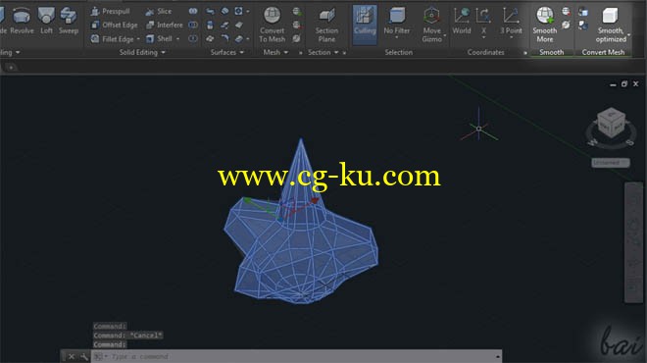Set UCS to World
This screenshot has height=363, width=647.
[462, 21]
